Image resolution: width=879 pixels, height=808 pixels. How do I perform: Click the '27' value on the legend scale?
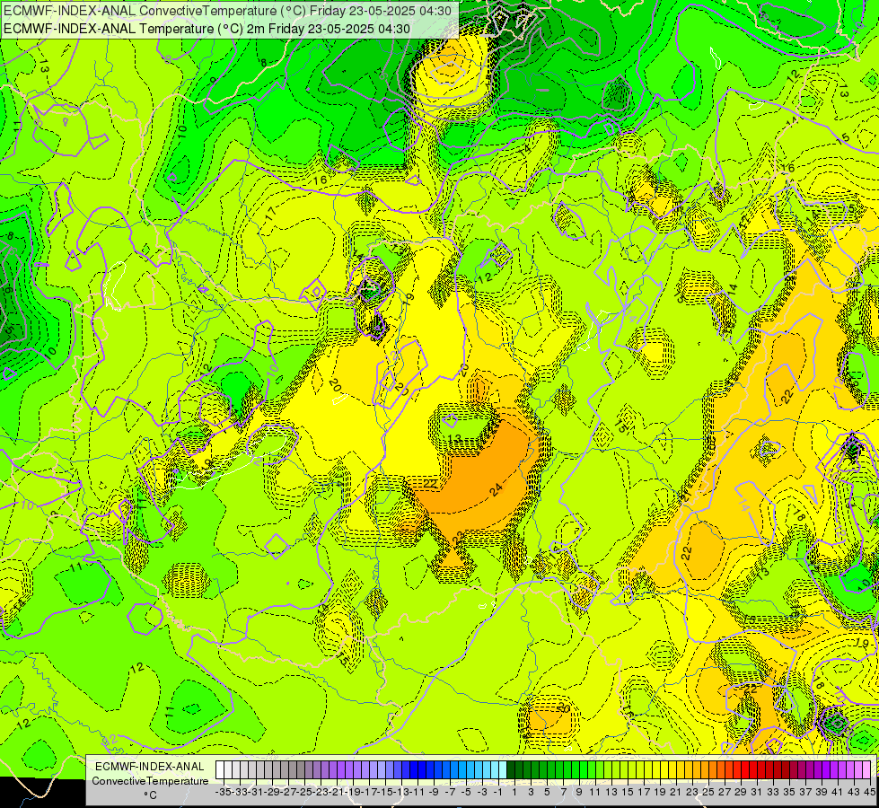725,792
